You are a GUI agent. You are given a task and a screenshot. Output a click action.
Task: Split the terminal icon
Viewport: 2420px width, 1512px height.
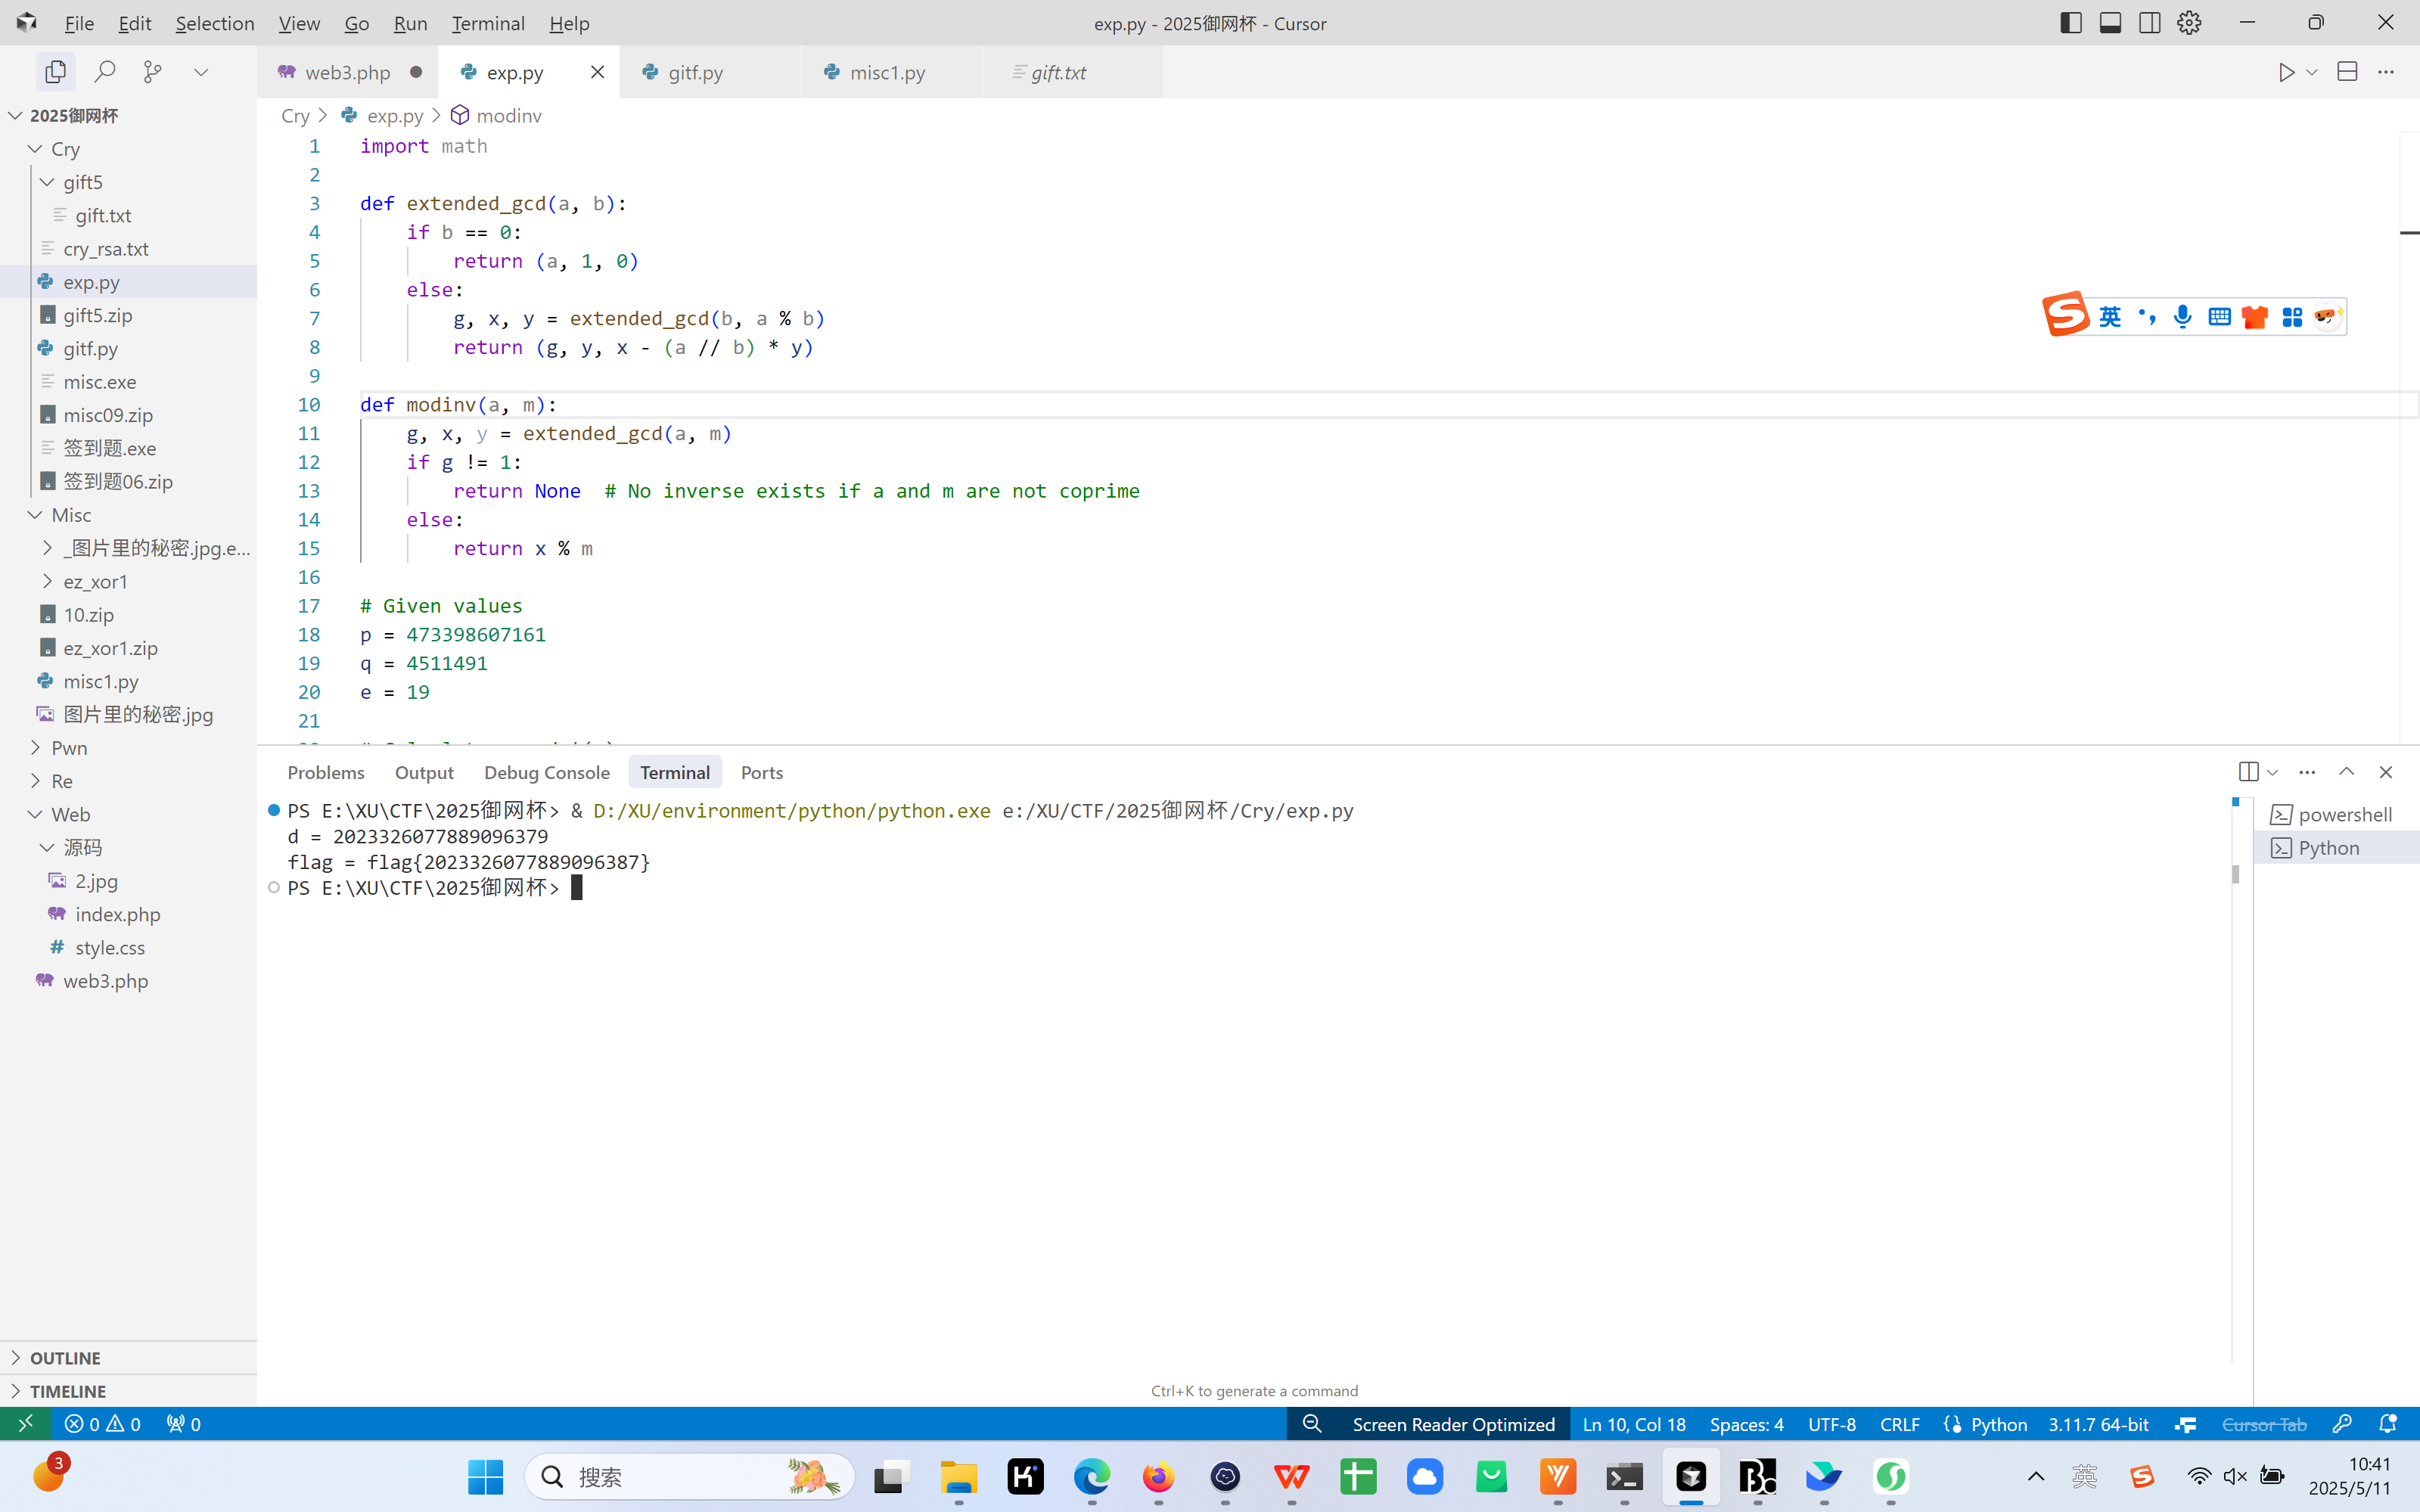pyautogui.click(x=2248, y=772)
